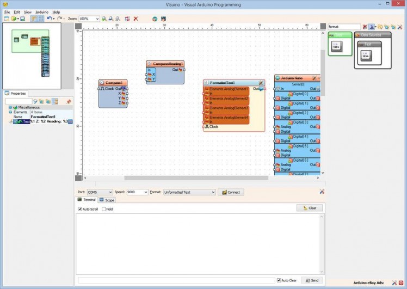Viewport: 407px width, 289px height.
Task: Expand the Elements property tree node
Action: 10,112
